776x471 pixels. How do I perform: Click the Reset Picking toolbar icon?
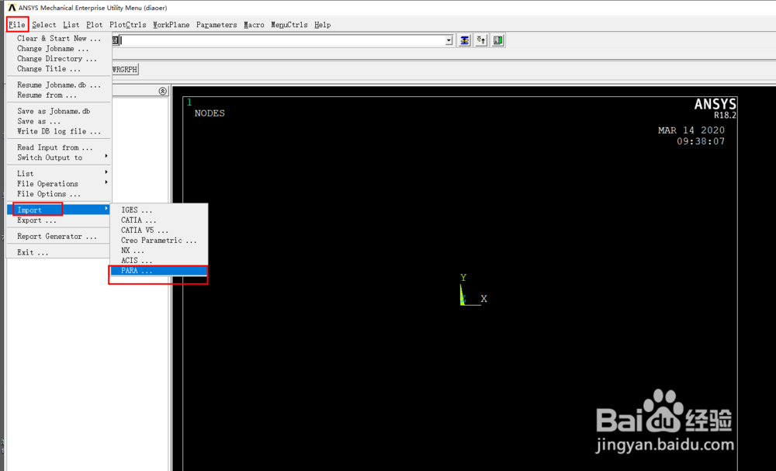point(481,40)
